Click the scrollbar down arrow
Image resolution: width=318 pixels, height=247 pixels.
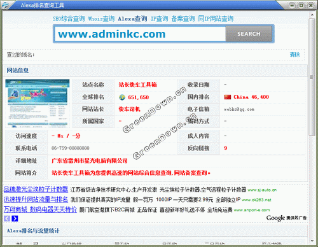pyautogui.click(x=312, y=241)
